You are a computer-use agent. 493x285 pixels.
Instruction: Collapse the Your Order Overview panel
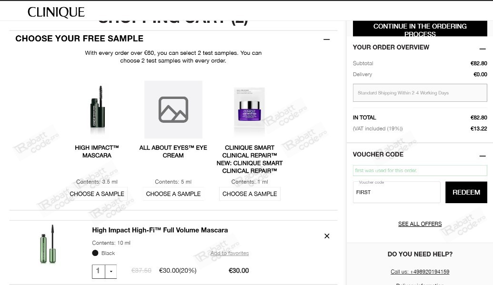click(x=483, y=49)
